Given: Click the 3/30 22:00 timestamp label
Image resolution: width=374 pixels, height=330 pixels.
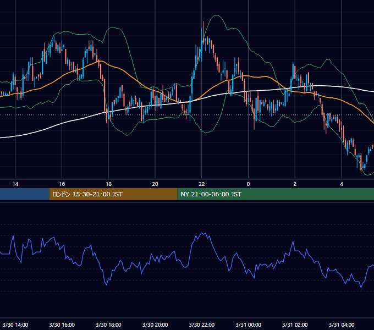Looking at the screenshot, I should [x=202, y=324].
